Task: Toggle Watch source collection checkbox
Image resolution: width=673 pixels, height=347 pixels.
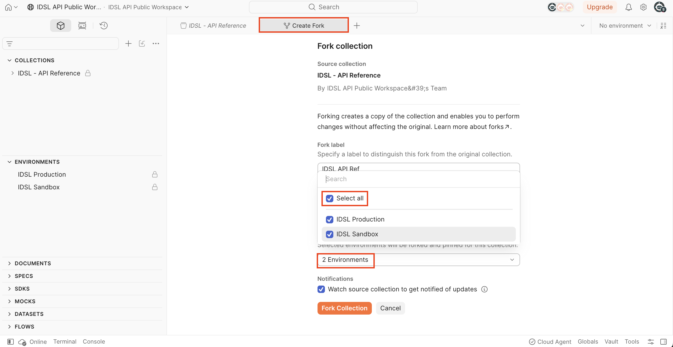Action: tap(321, 289)
